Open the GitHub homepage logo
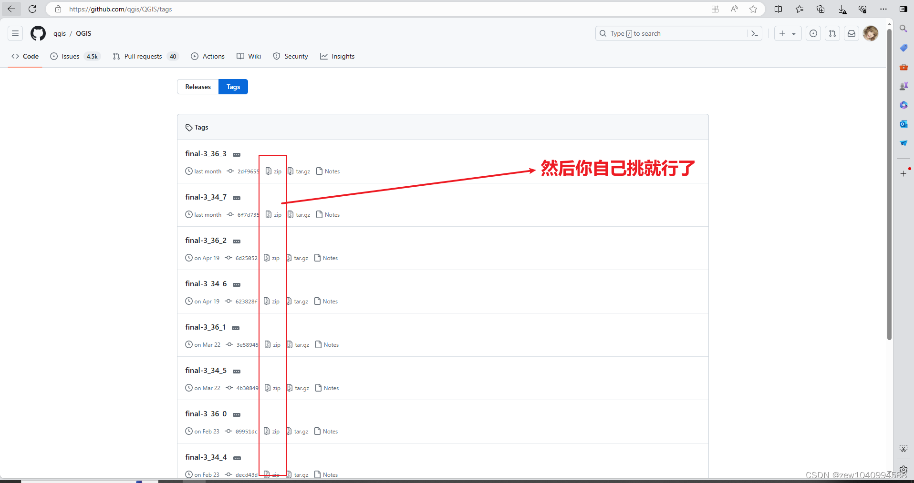The width and height of the screenshot is (914, 483). tap(38, 33)
